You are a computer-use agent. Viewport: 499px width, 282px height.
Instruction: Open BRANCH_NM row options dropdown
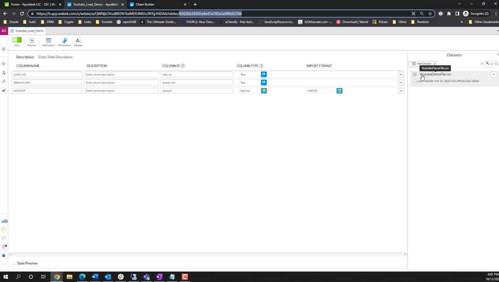coord(401,83)
